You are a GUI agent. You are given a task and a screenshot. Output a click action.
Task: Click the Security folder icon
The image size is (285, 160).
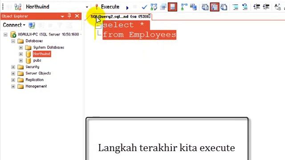click(20, 67)
